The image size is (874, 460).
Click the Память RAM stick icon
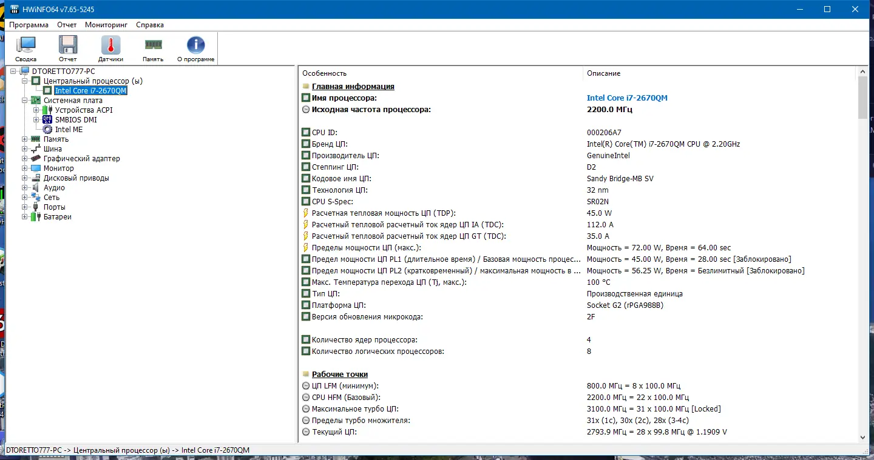pos(36,139)
